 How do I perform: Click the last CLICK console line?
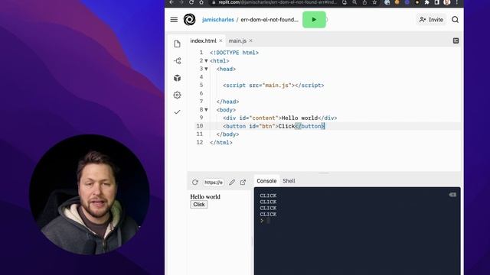(x=268, y=214)
